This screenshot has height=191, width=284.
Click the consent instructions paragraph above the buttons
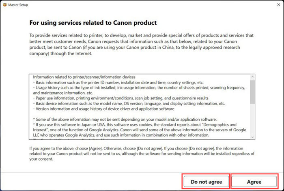coord(142,154)
